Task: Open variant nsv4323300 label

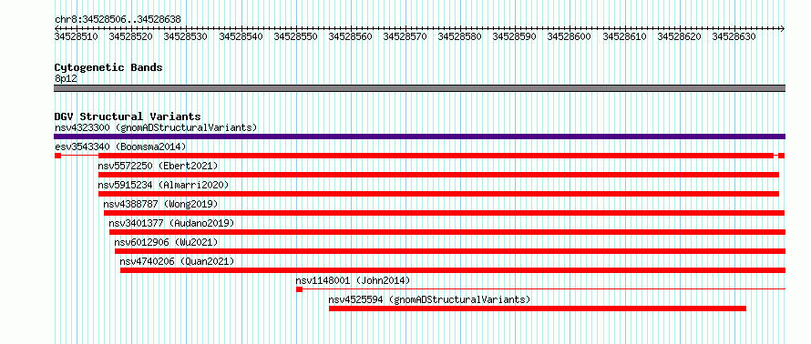Action: (x=156, y=127)
